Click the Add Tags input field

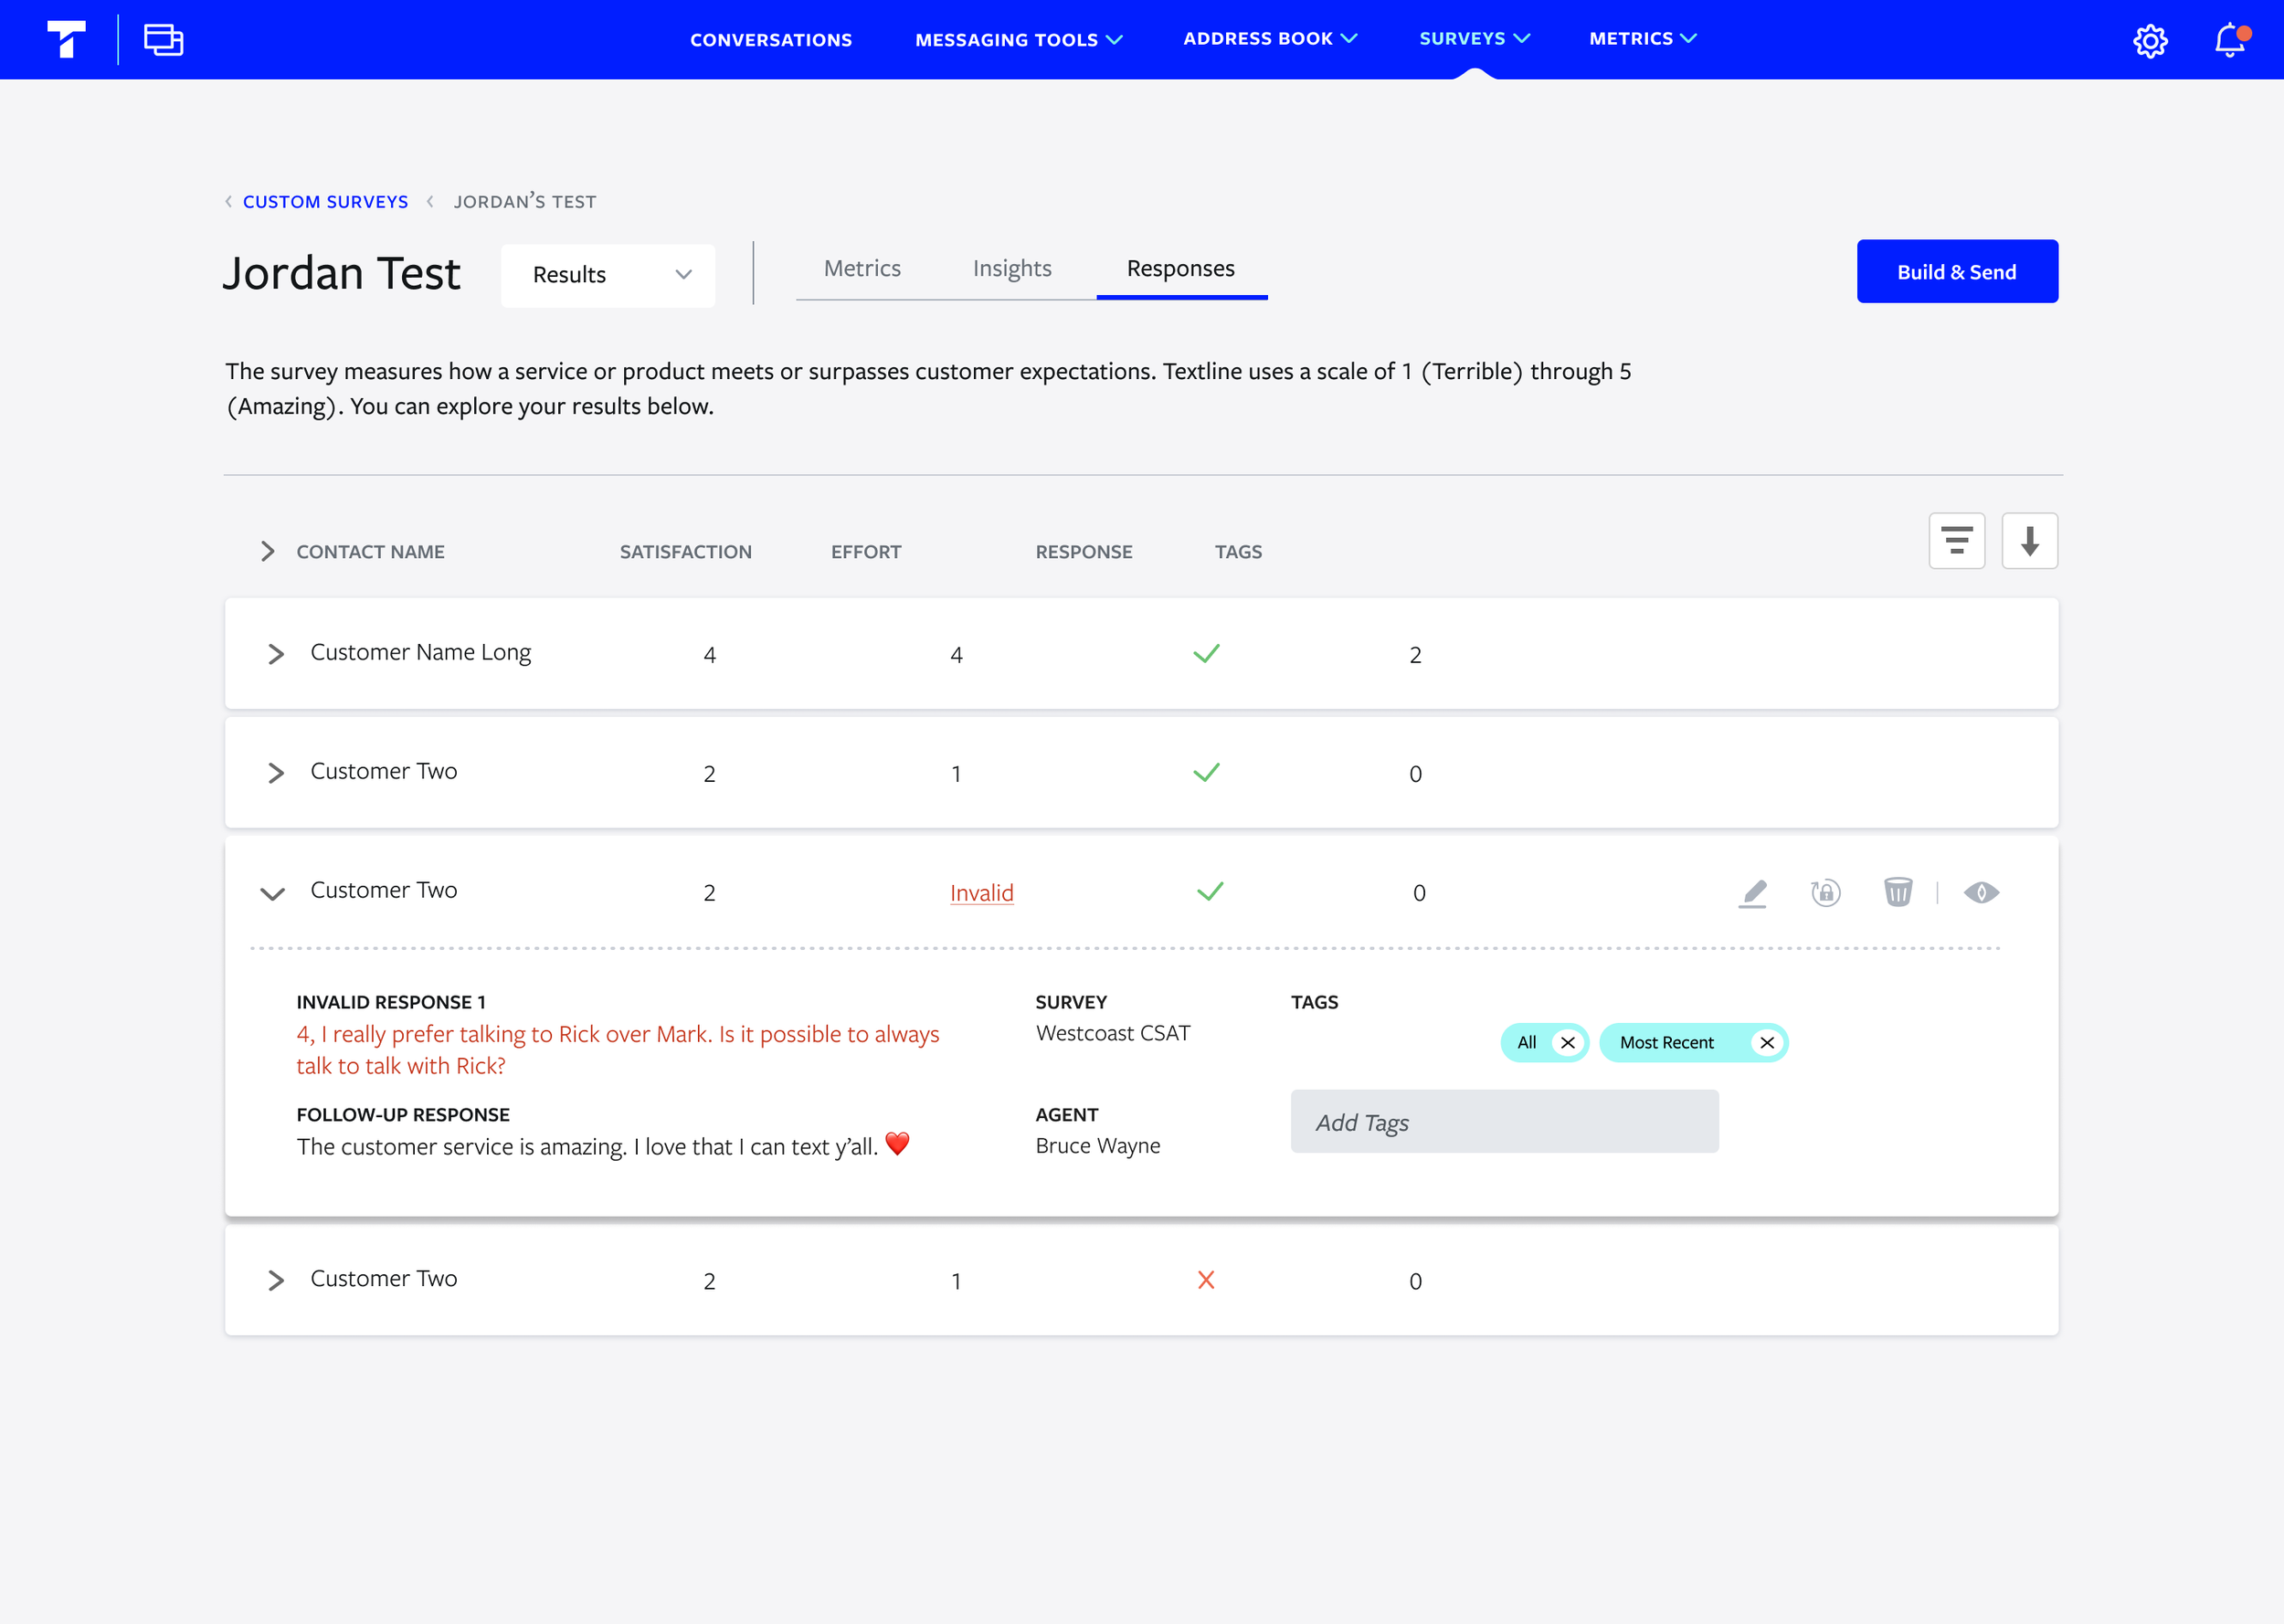click(1503, 1122)
